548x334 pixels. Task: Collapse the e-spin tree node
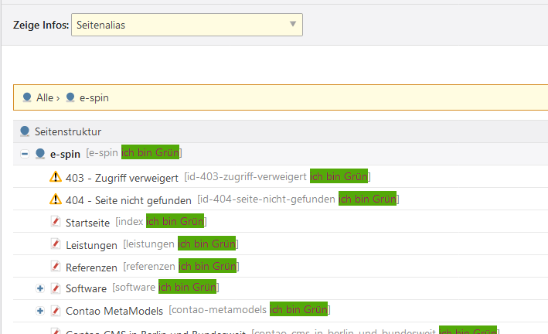click(x=25, y=154)
